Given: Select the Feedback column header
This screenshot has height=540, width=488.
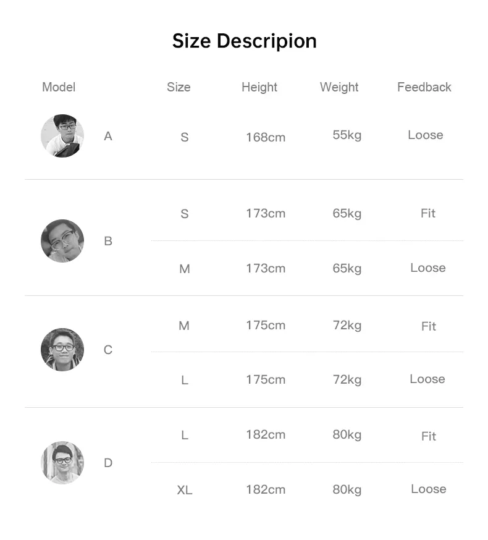Looking at the screenshot, I should (424, 87).
